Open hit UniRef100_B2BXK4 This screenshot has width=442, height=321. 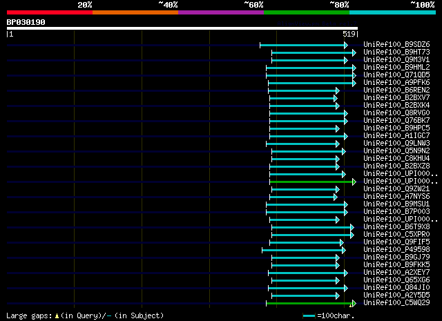(396, 106)
